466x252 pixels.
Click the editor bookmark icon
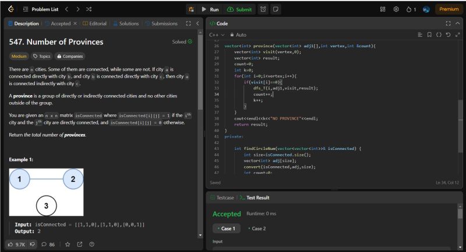pyautogui.click(x=429, y=35)
